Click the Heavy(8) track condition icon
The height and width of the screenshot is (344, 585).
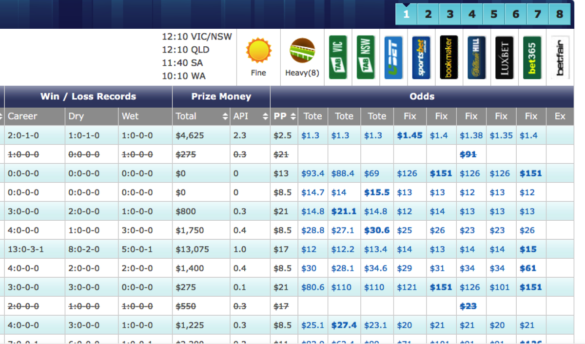tap(302, 51)
